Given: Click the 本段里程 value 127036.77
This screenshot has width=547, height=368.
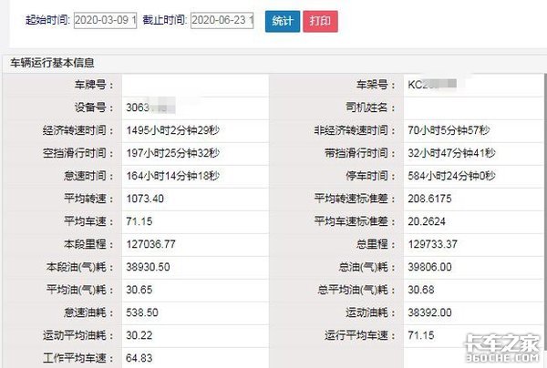Looking at the screenshot, I should click(150, 244).
